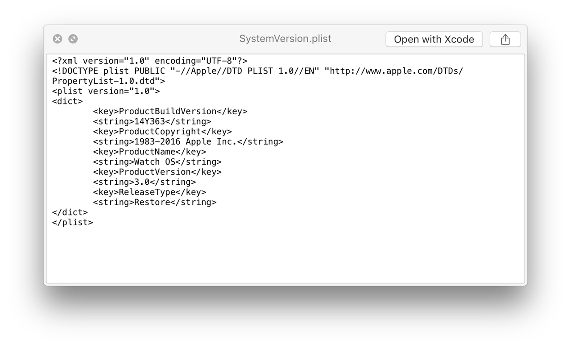Click the DOCTYPE plist PUBLIC line
The width and height of the screenshot is (571, 348).
(x=257, y=71)
